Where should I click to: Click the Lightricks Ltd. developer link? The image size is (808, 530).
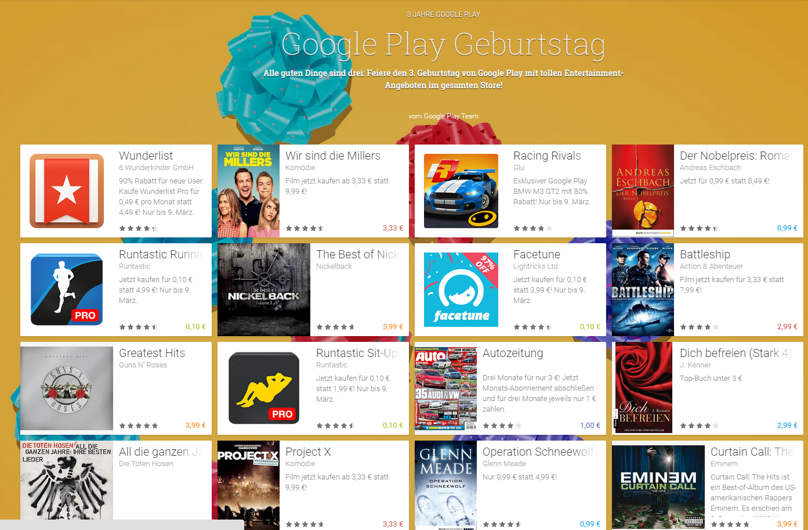(536, 266)
